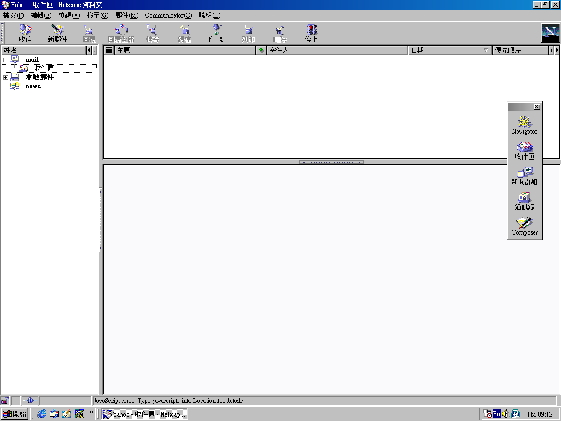Viewport: 561px width, 421px height.
Task: Expand quick launch overflow chevron
Action: click(91, 412)
